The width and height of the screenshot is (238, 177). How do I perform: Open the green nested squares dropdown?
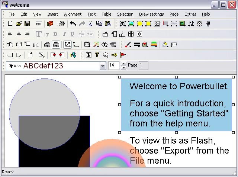point(183,24)
